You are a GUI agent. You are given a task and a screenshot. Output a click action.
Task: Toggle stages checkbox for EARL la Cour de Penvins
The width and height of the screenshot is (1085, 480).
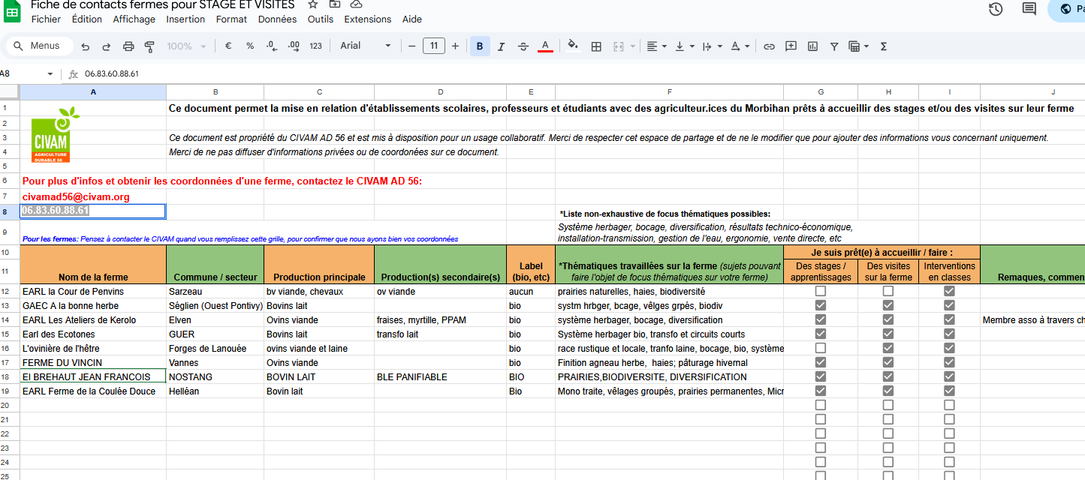tap(821, 291)
